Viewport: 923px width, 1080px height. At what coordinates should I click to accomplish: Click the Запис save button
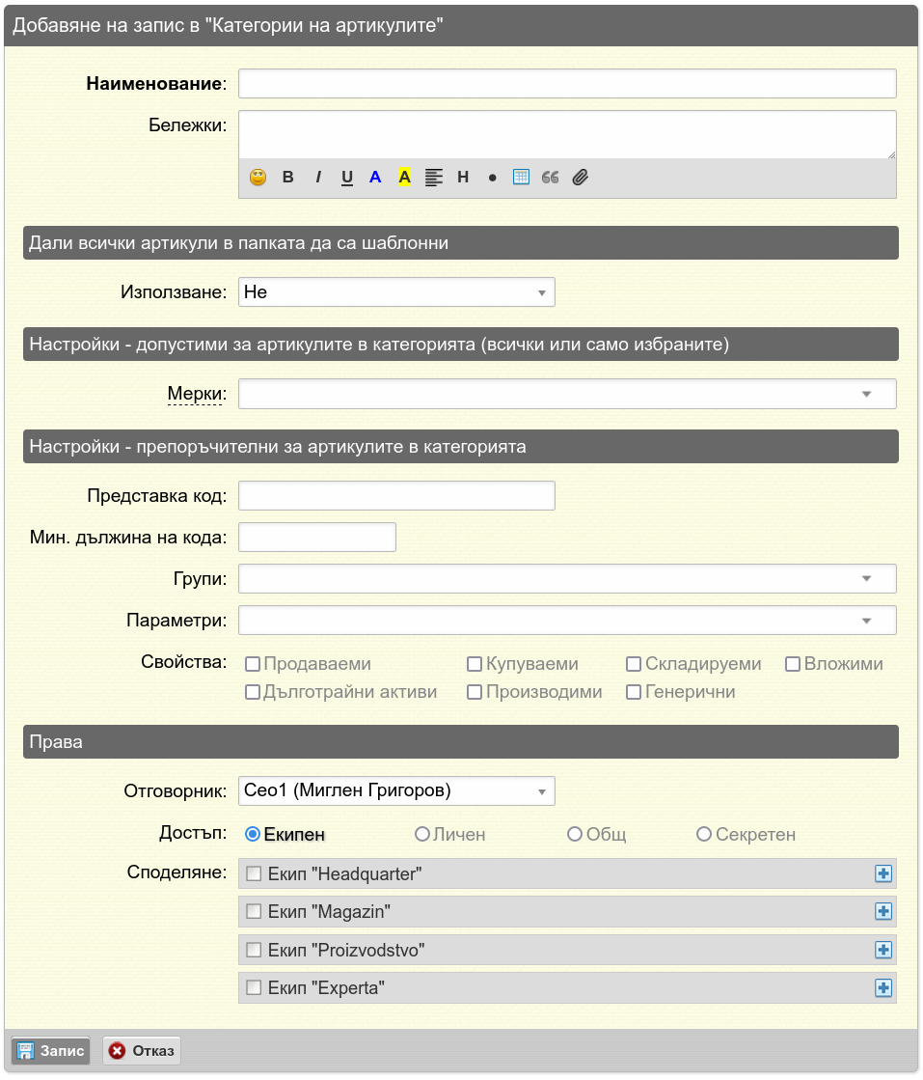(x=51, y=1051)
